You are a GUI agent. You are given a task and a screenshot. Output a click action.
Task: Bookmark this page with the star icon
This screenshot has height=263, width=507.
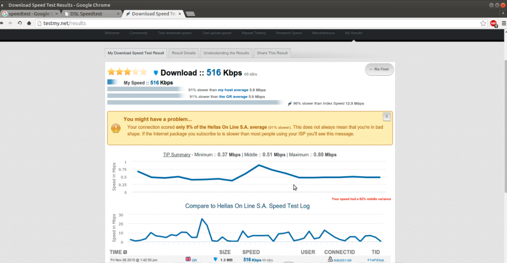[x=483, y=23]
